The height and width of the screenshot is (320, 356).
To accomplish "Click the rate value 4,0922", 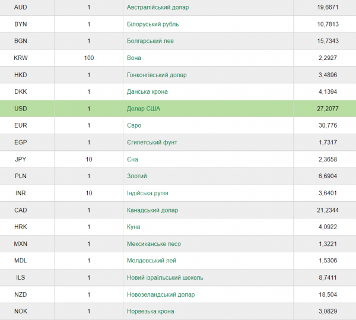I will pyautogui.click(x=328, y=227).
